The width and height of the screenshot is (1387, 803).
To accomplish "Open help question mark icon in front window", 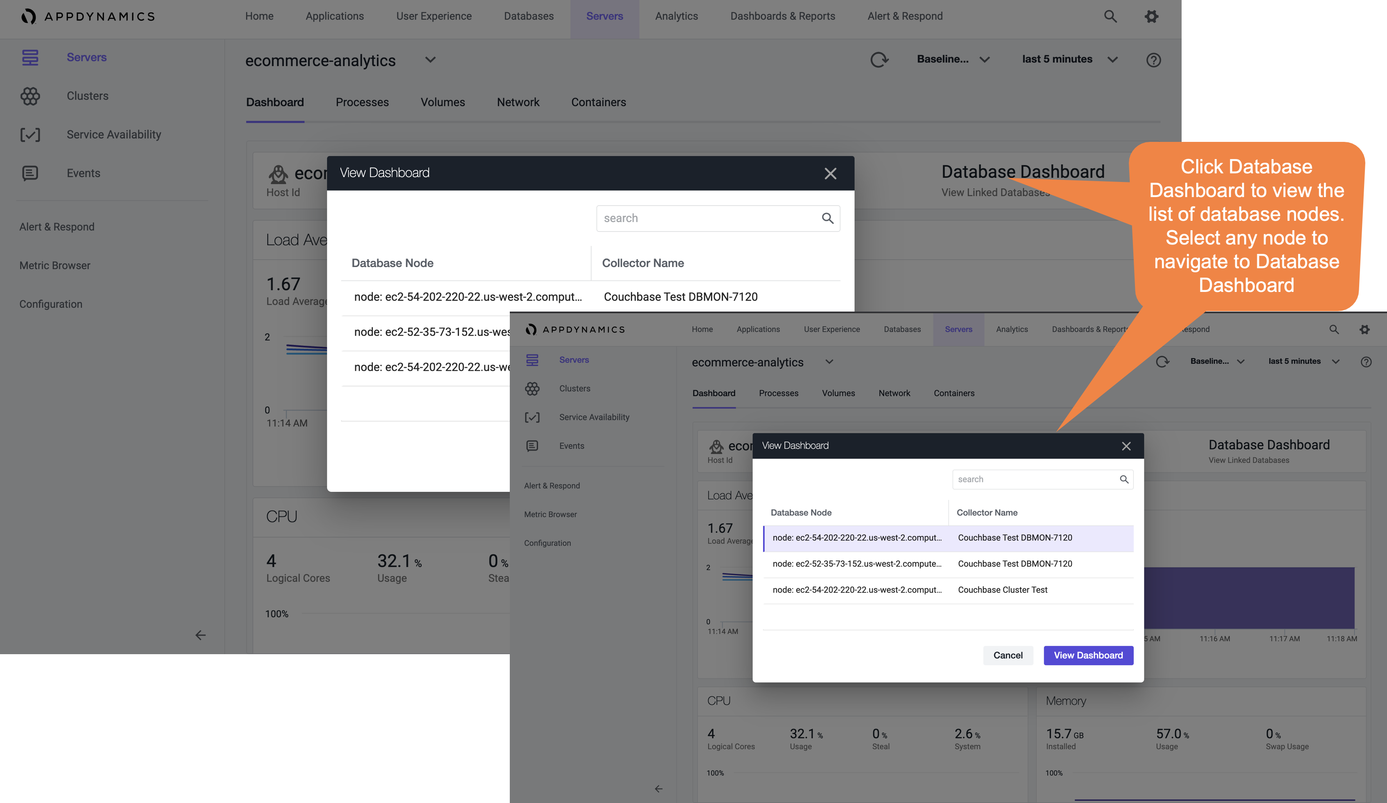I will (x=1366, y=362).
